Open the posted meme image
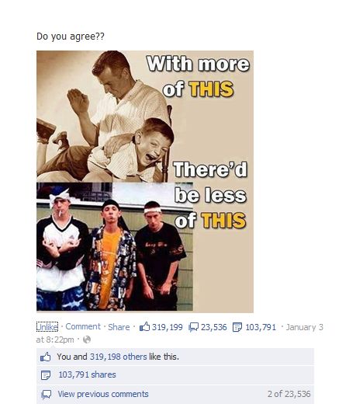This screenshot has width=363, height=404. pyautogui.click(x=145, y=181)
